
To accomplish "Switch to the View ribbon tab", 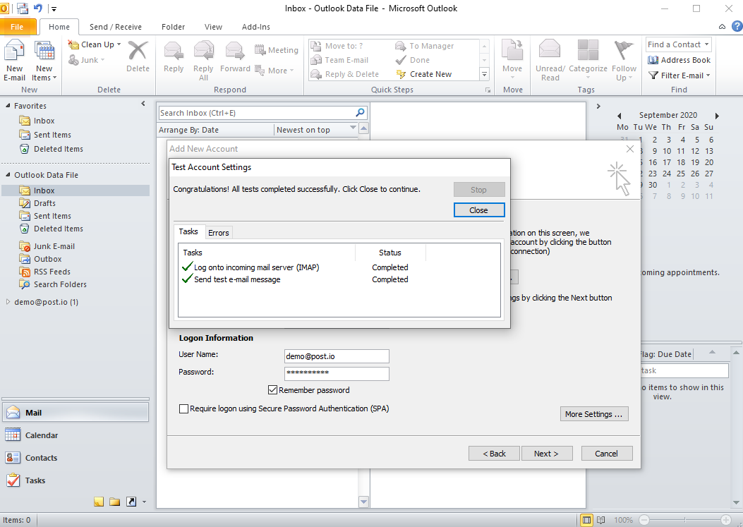I will point(213,27).
